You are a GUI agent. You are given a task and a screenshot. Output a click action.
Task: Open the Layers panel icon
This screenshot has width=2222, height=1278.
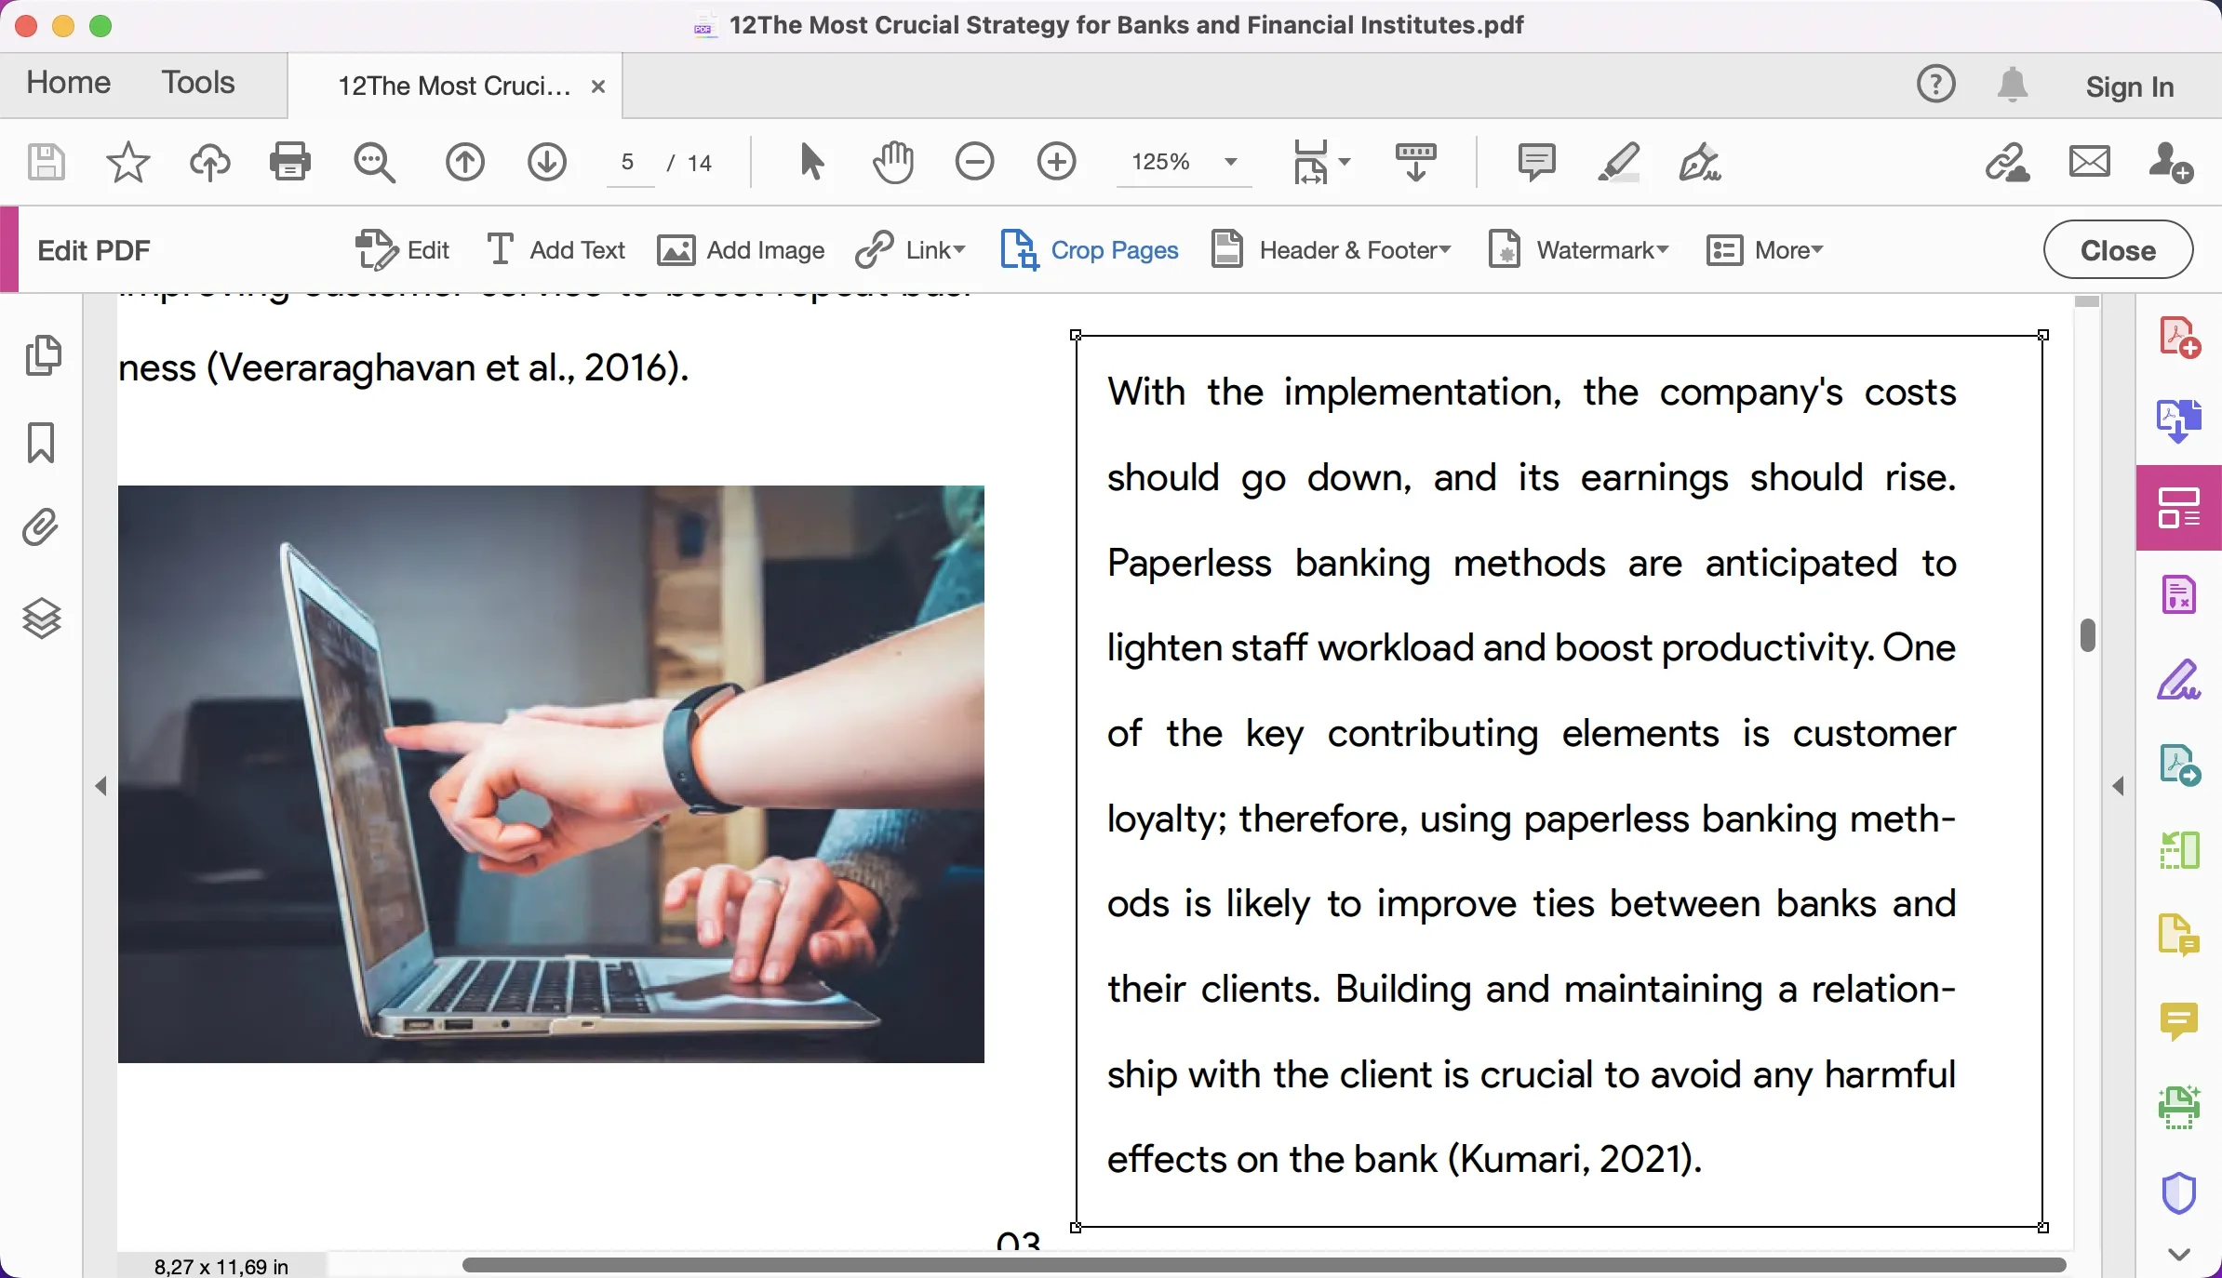pyautogui.click(x=42, y=618)
